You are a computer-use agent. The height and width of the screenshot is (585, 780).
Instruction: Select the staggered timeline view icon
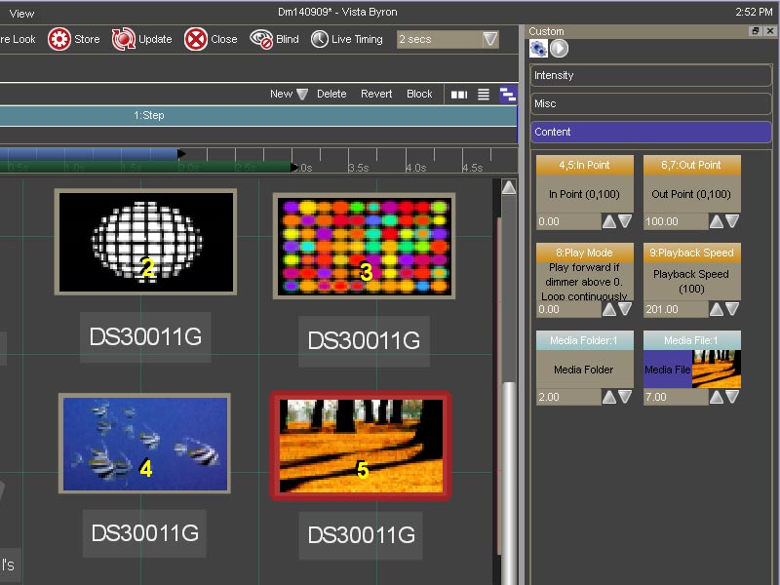click(508, 95)
